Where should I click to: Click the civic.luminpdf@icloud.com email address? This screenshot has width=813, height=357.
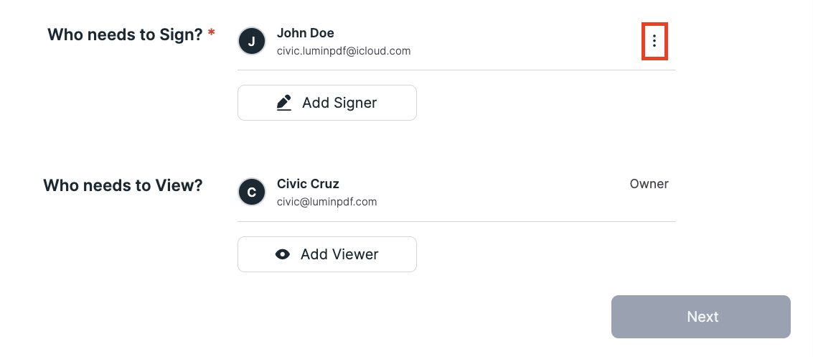pos(344,51)
